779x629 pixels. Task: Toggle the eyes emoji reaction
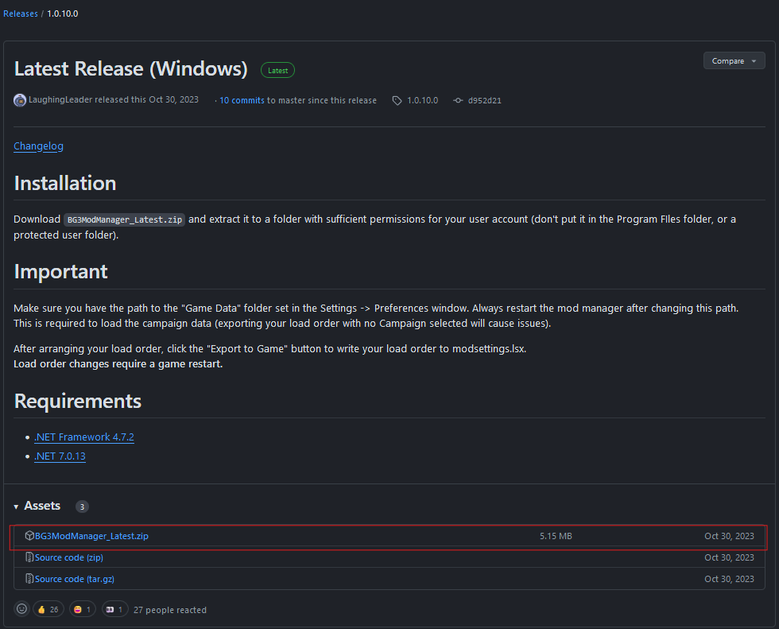tap(114, 608)
